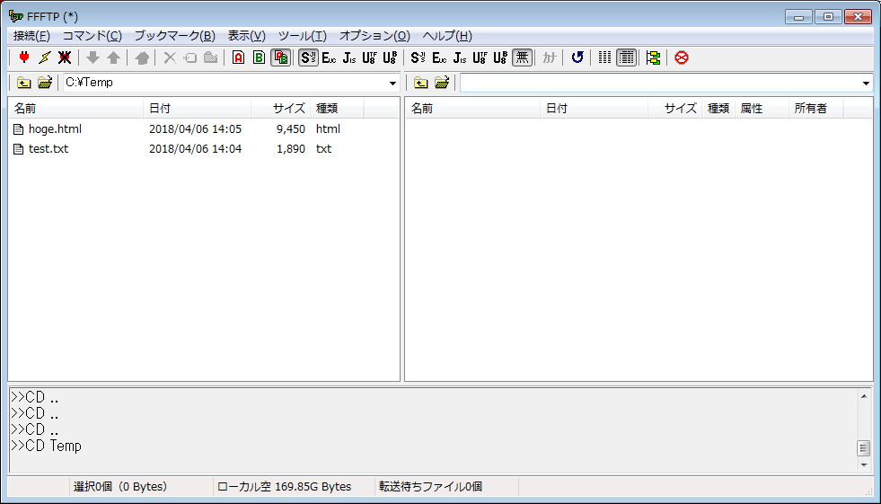
Task: Toggle half-width kana conversion かな icon
Action: click(549, 57)
